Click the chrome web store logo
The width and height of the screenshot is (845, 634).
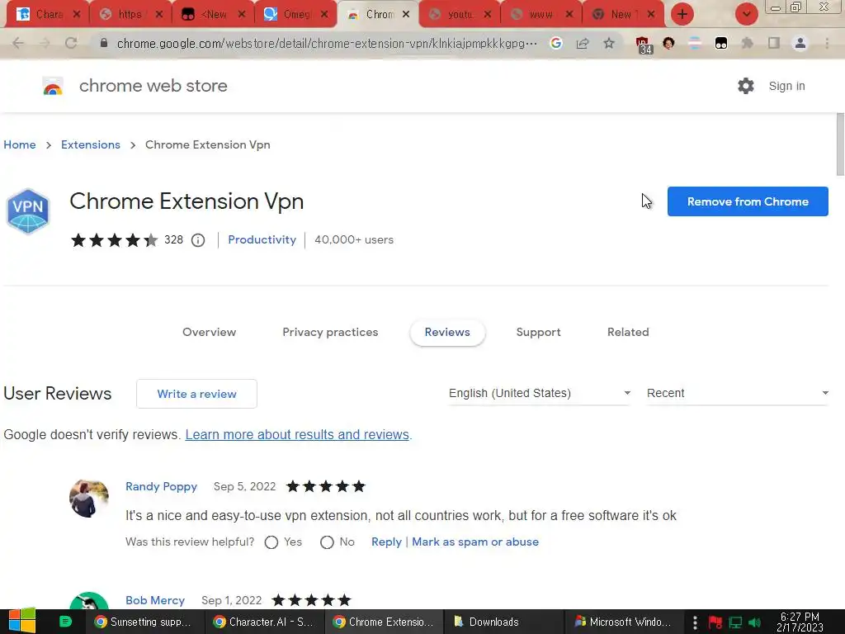coord(53,86)
